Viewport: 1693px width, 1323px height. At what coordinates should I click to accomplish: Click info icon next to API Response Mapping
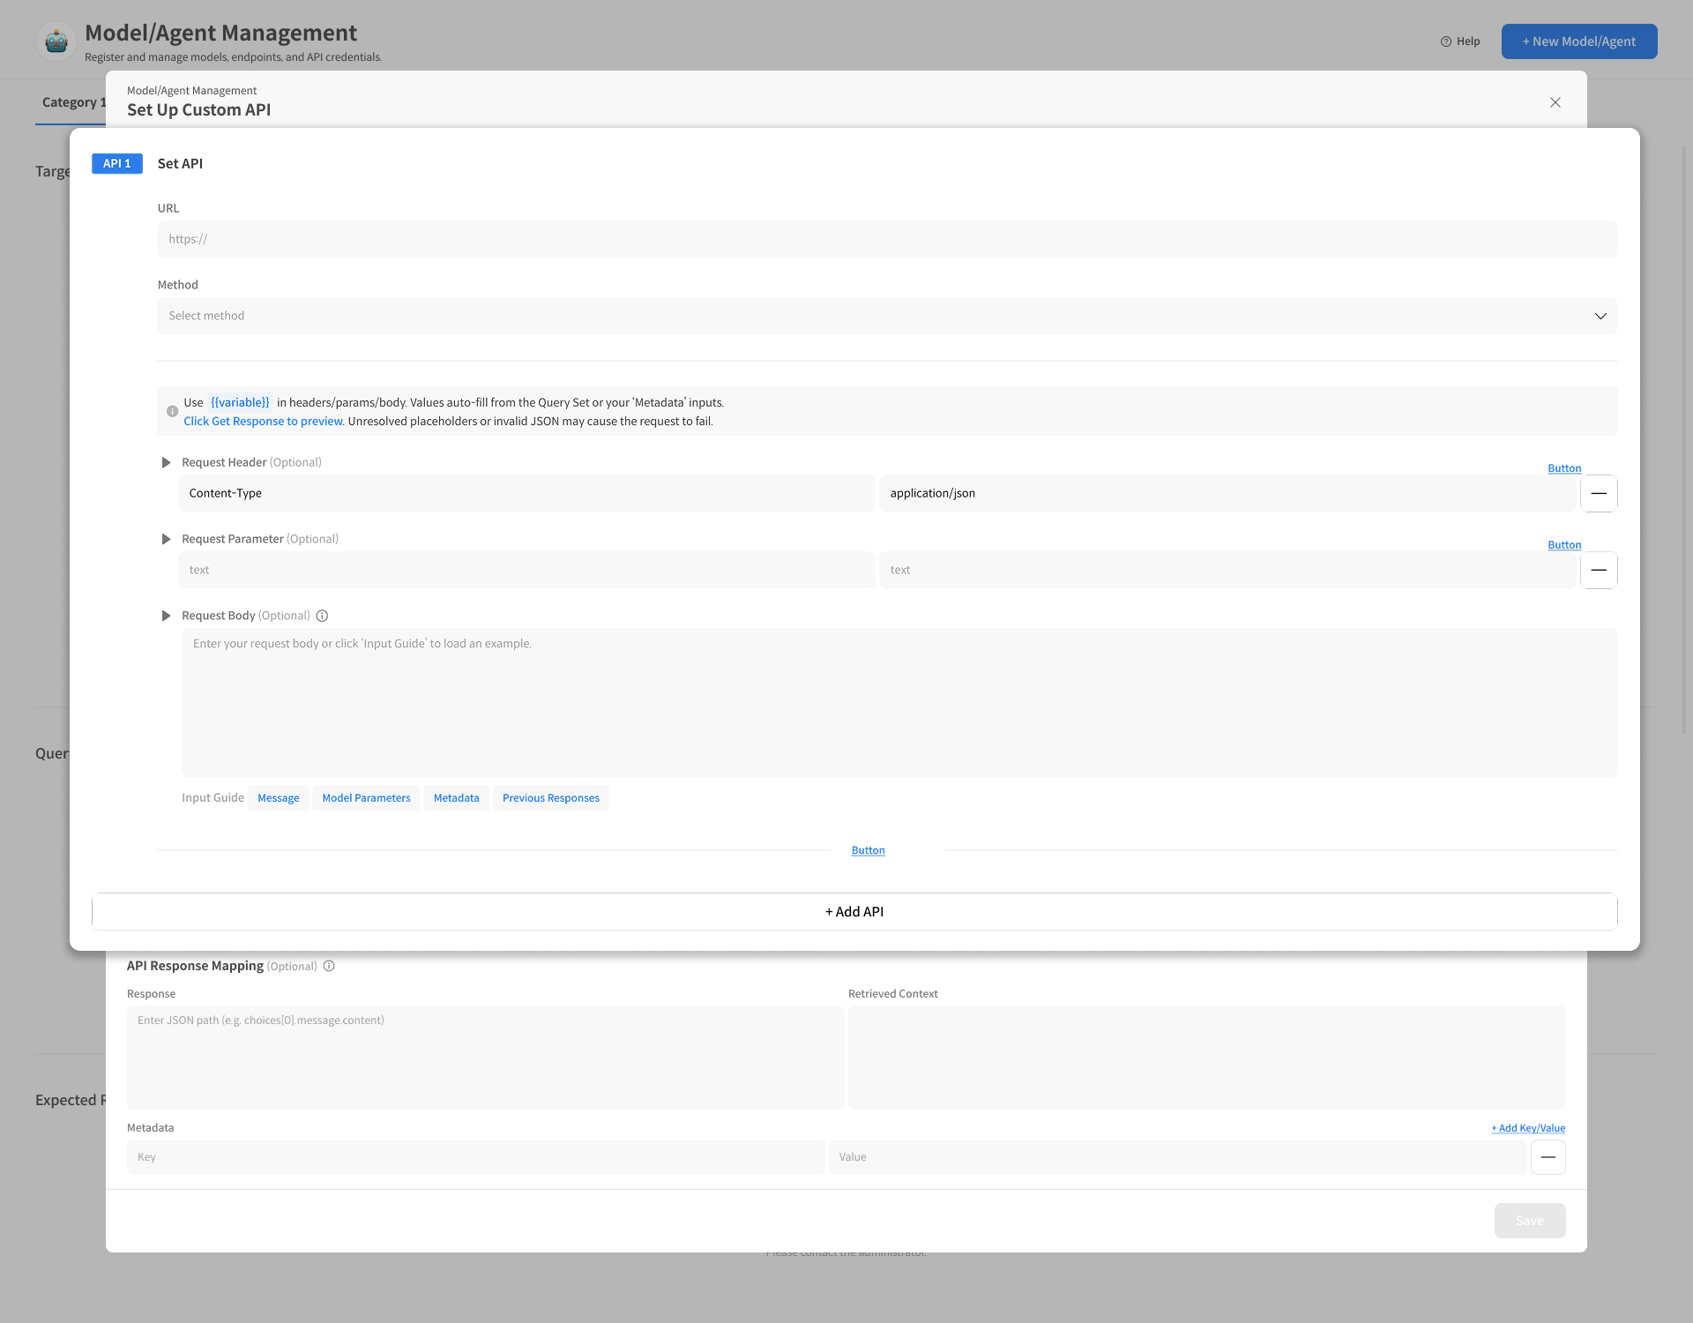click(329, 966)
